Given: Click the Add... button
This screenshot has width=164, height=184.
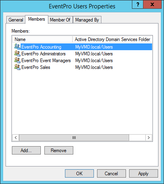Looking at the screenshot, I should click(26, 151).
